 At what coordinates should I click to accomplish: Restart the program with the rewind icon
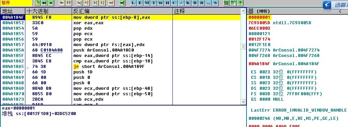pyautogui.click(x=44, y=3)
